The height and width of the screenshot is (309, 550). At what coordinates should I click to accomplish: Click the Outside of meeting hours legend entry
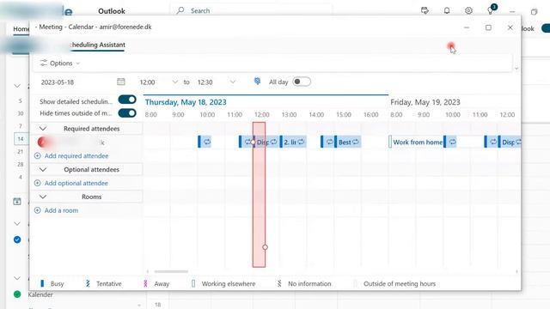(x=395, y=284)
